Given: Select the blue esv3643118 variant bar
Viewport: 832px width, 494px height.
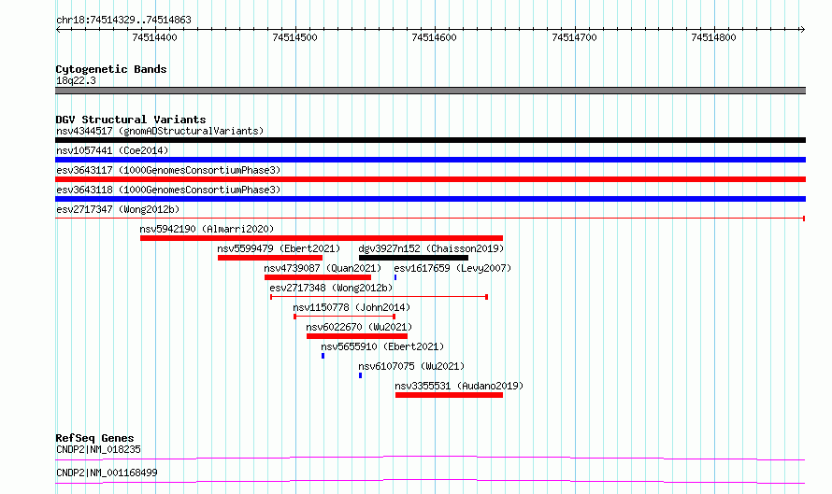Looking at the screenshot, I should 430,199.
